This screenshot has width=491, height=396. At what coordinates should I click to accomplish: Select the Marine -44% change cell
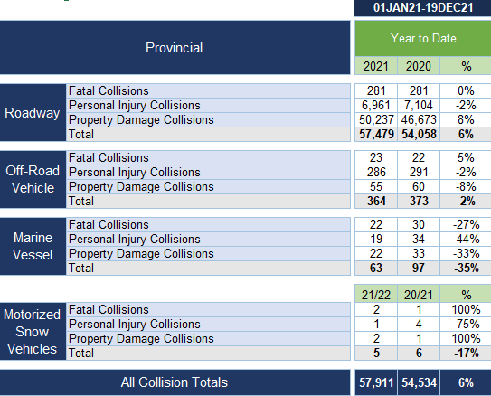(466, 240)
